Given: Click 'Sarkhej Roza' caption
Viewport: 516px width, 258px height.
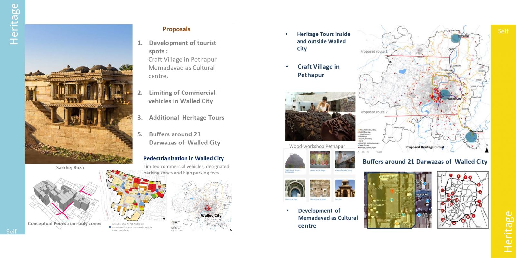Looking at the screenshot, I should 70,167.
